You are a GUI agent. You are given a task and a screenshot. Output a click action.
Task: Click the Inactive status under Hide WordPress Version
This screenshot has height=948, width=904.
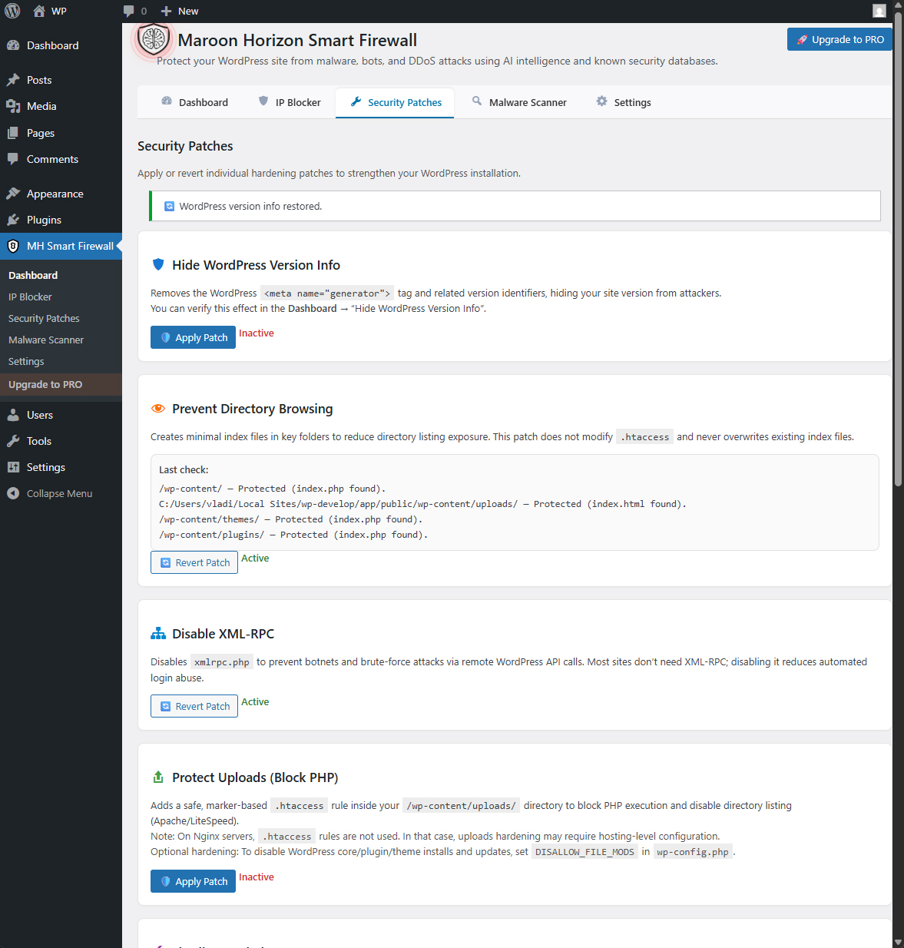257,333
